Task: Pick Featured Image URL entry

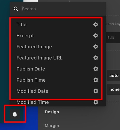Action: click(x=39, y=58)
